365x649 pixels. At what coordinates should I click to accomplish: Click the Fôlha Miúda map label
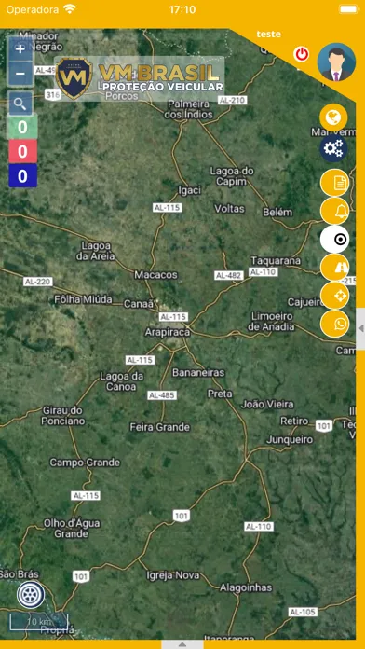[83, 299]
